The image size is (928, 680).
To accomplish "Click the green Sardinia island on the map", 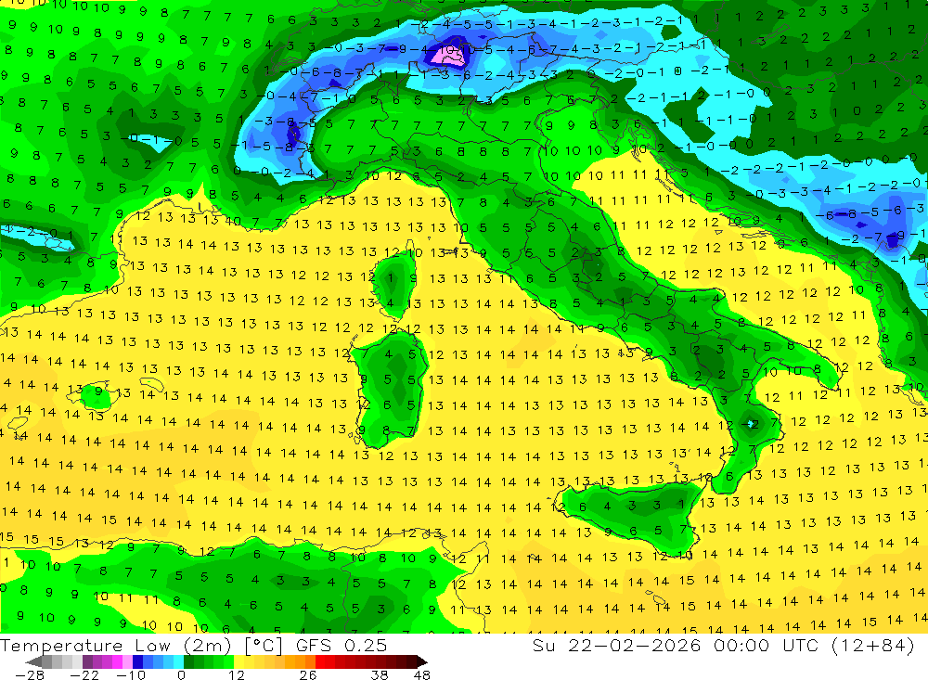I will pos(391,390).
